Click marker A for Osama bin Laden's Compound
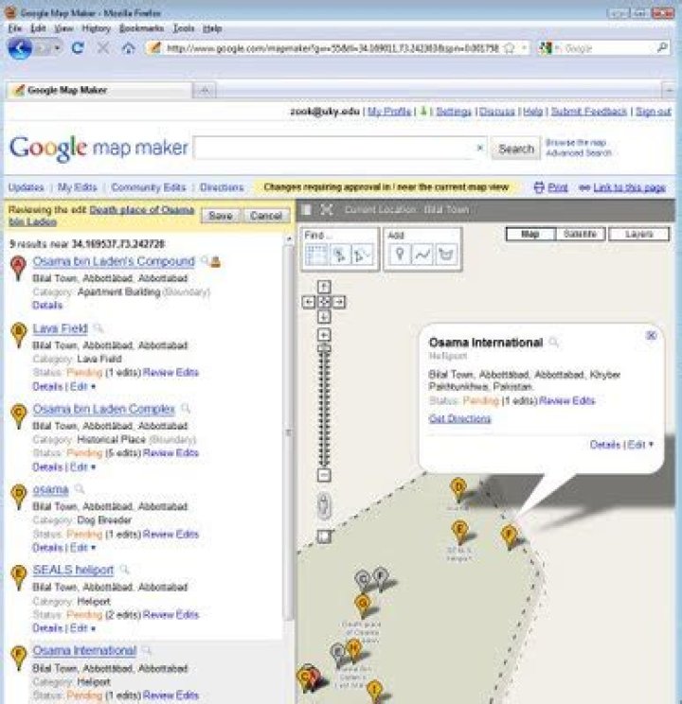The width and height of the screenshot is (682, 704). click(18, 268)
